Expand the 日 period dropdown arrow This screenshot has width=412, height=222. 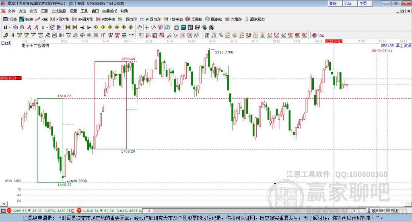coord(10,27)
